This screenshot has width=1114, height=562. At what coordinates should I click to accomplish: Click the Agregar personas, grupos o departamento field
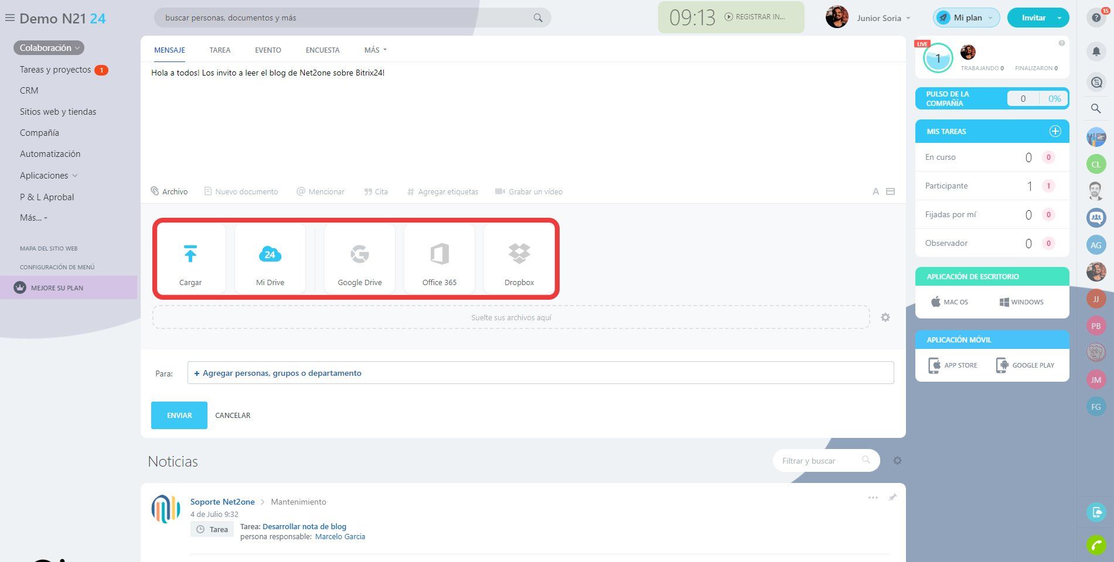coord(540,373)
